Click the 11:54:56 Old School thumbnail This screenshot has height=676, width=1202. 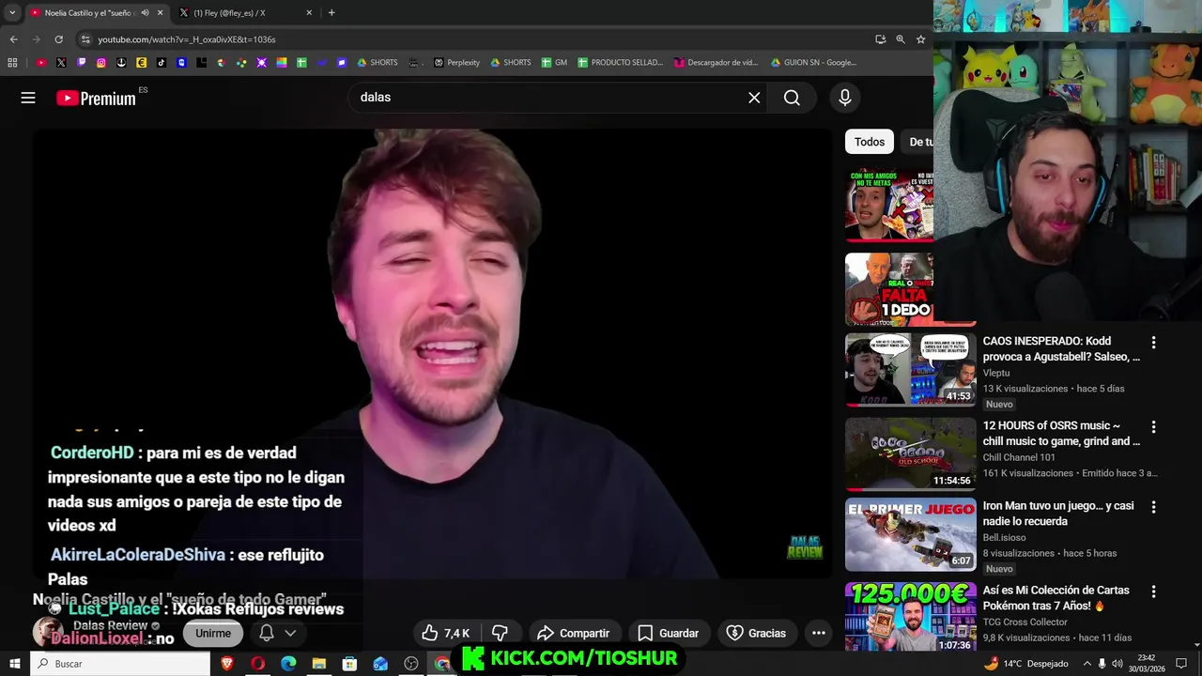pos(910,454)
